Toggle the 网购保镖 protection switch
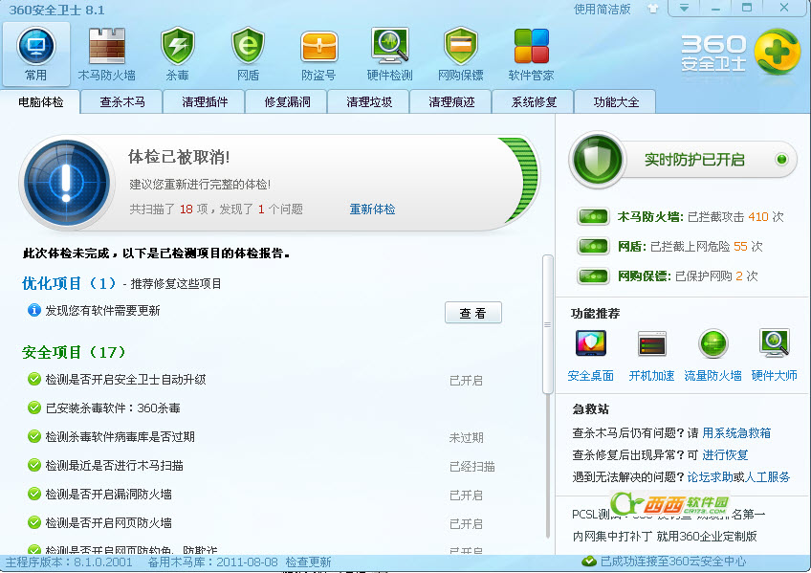 (593, 275)
